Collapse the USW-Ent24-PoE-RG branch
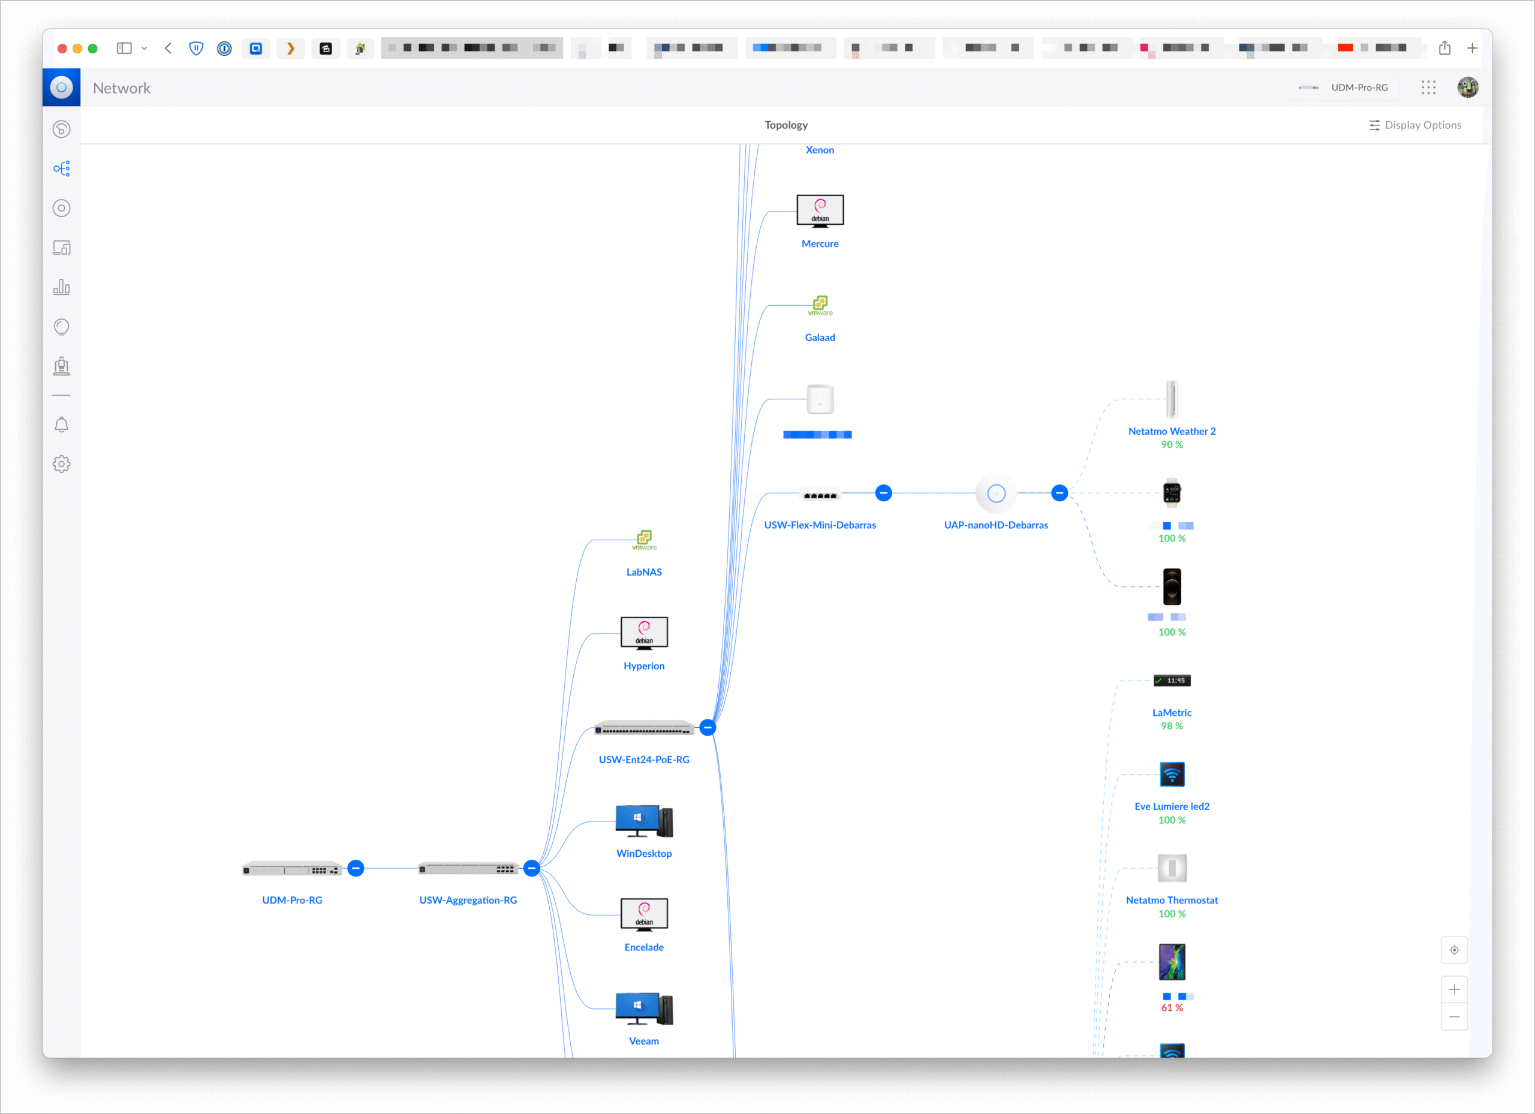The width and height of the screenshot is (1535, 1114). 708,727
